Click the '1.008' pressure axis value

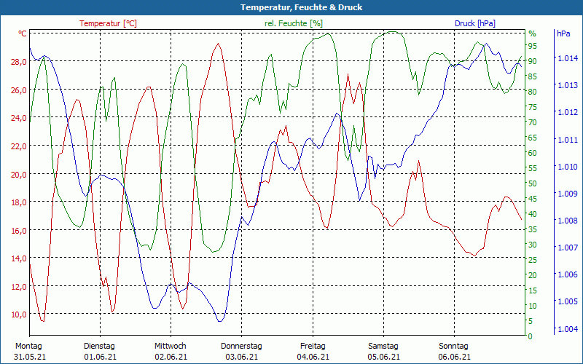tap(567, 221)
